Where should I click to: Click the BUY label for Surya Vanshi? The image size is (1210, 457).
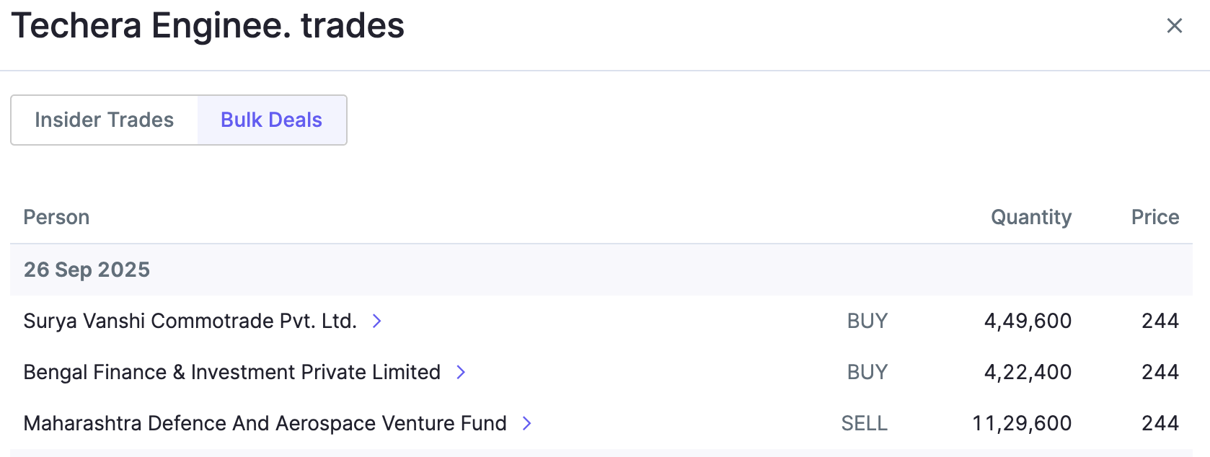[x=867, y=321]
